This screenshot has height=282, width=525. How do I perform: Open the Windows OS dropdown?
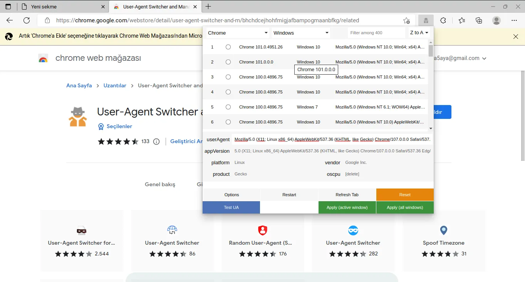[301, 33]
